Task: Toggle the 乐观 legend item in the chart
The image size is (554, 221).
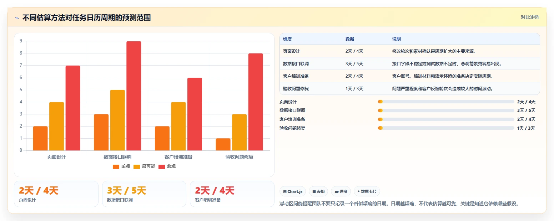Action: click(121, 166)
